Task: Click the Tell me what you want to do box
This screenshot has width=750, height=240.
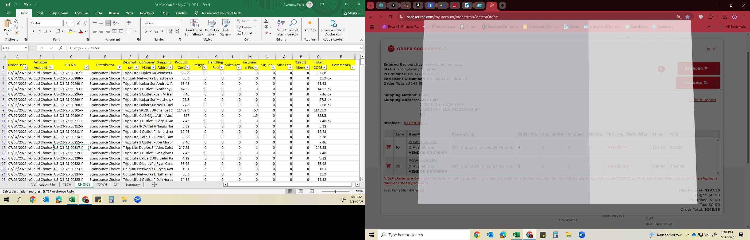Action: [221, 13]
